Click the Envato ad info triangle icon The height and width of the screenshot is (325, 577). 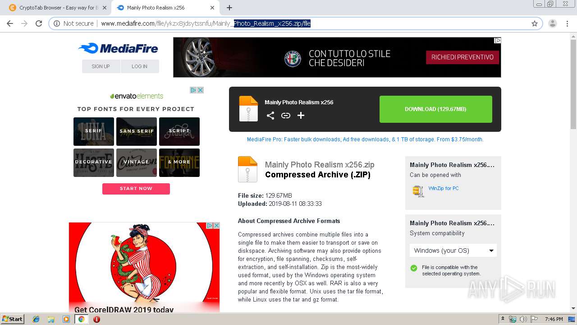193,90
